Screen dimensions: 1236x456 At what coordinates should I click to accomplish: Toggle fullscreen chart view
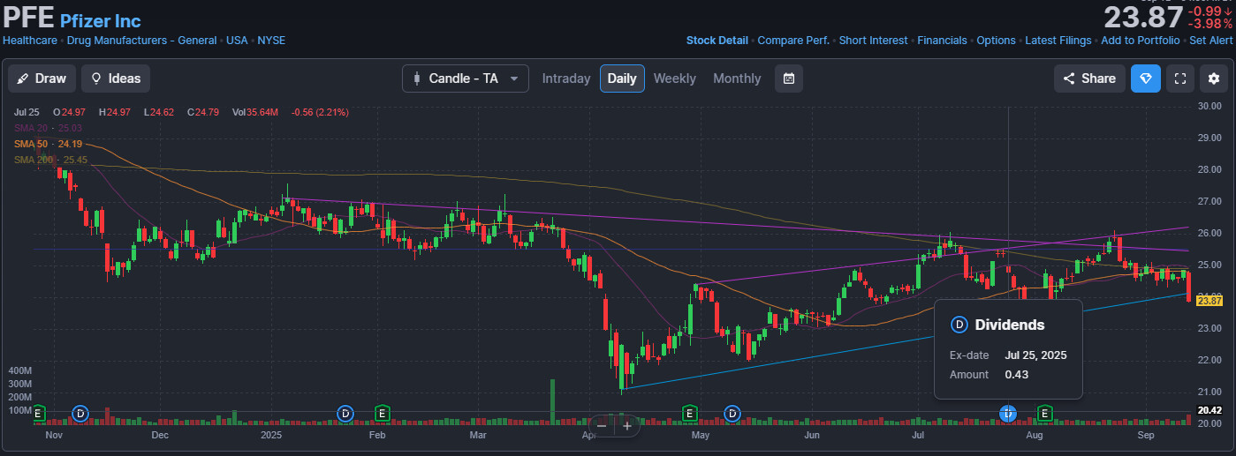(1179, 78)
